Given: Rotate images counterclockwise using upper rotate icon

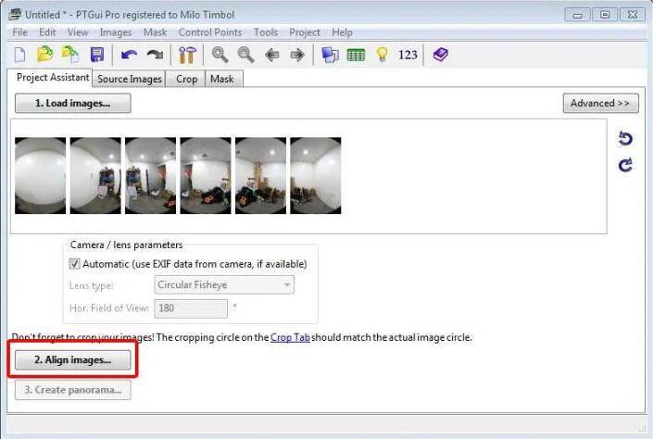Looking at the screenshot, I should [x=625, y=139].
